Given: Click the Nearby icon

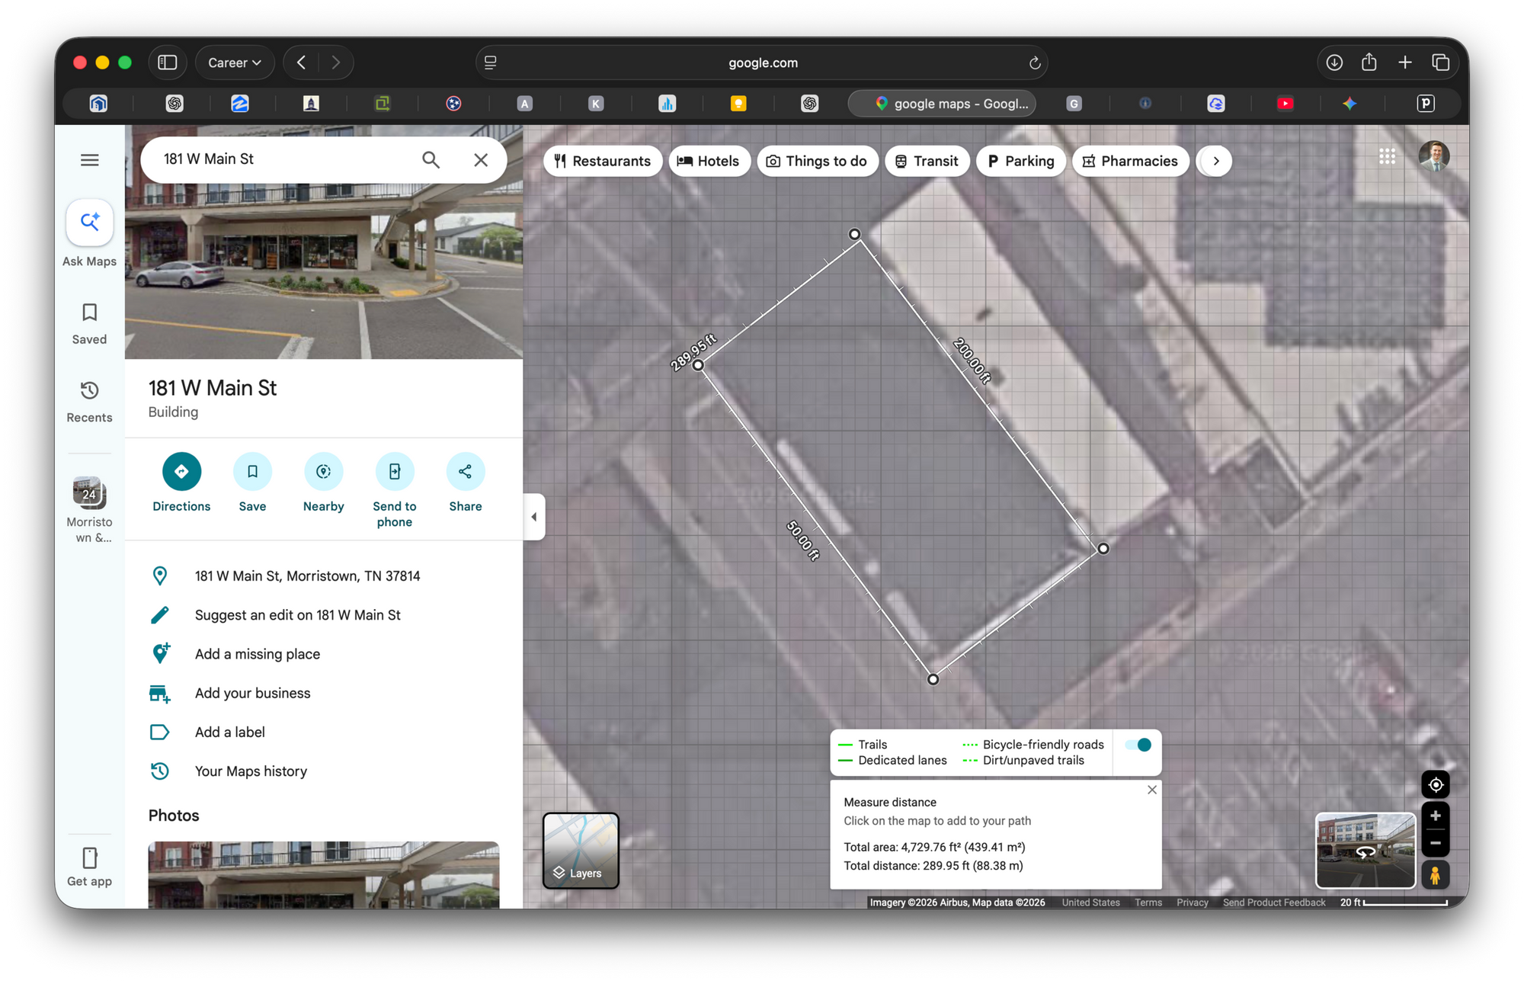Looking at the screenshot, I should coord(323,471).
